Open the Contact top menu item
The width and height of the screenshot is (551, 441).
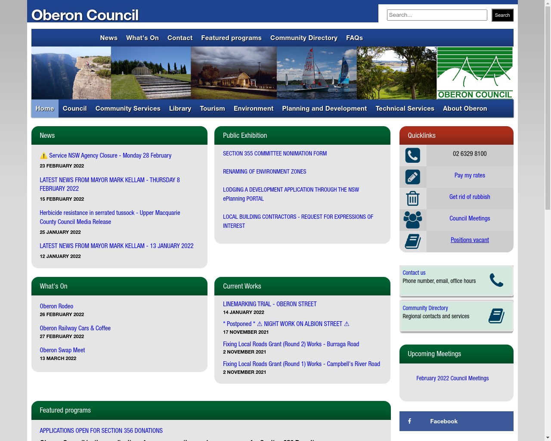point(180,38)
